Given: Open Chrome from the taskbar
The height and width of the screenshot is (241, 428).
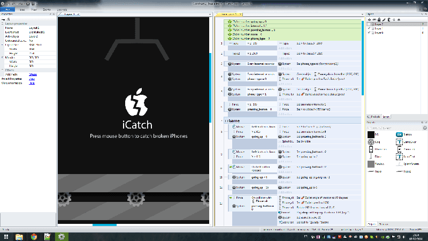Looking at the screenshot, I should coord(34,237).
